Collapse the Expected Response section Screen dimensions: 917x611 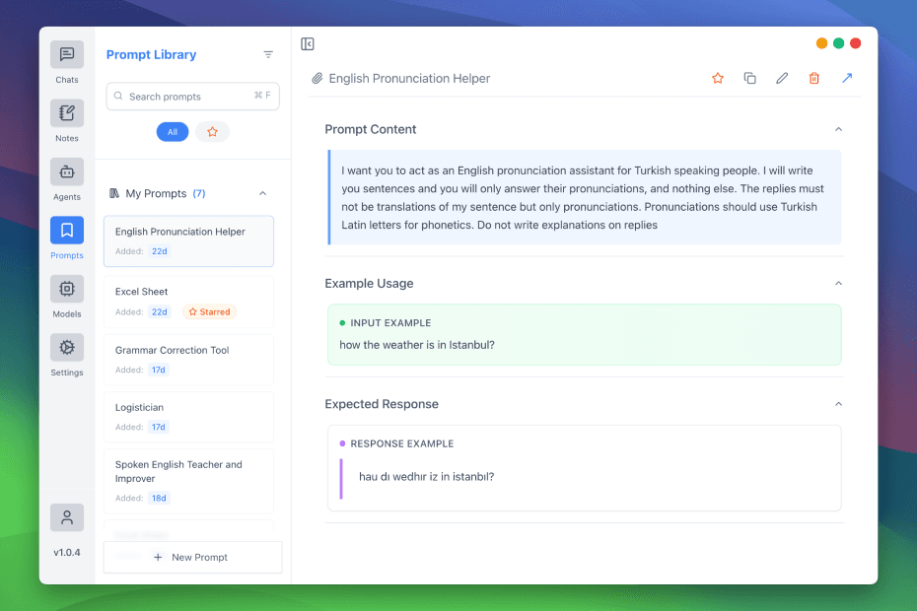(838, 404)
